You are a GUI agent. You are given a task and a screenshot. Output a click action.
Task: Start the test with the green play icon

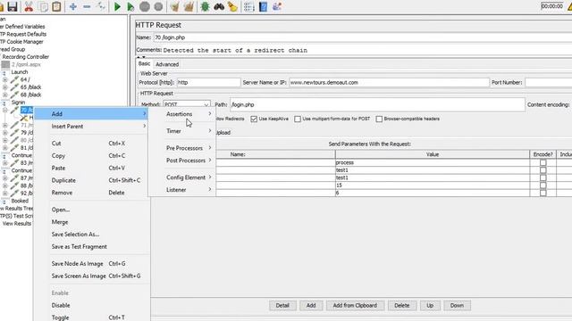click(117, 6)
